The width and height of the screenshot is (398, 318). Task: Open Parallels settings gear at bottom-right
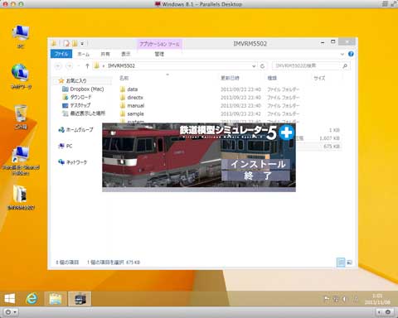tap(388, 312)
